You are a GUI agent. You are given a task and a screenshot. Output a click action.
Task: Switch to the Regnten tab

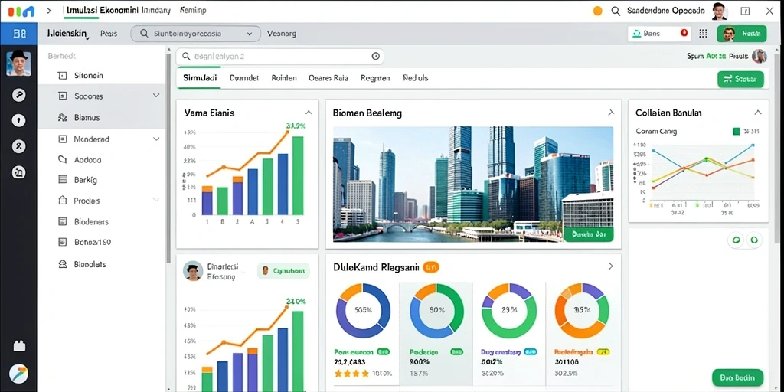tap(375, 78)
